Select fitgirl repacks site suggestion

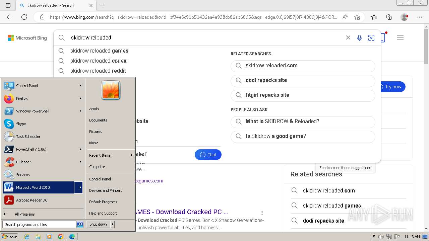(x=303, y=95)
